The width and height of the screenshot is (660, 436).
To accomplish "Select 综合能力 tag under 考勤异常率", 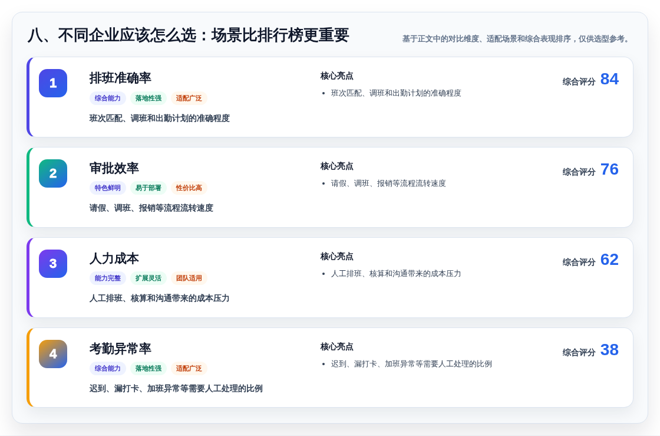I will [x=108, y=368].
